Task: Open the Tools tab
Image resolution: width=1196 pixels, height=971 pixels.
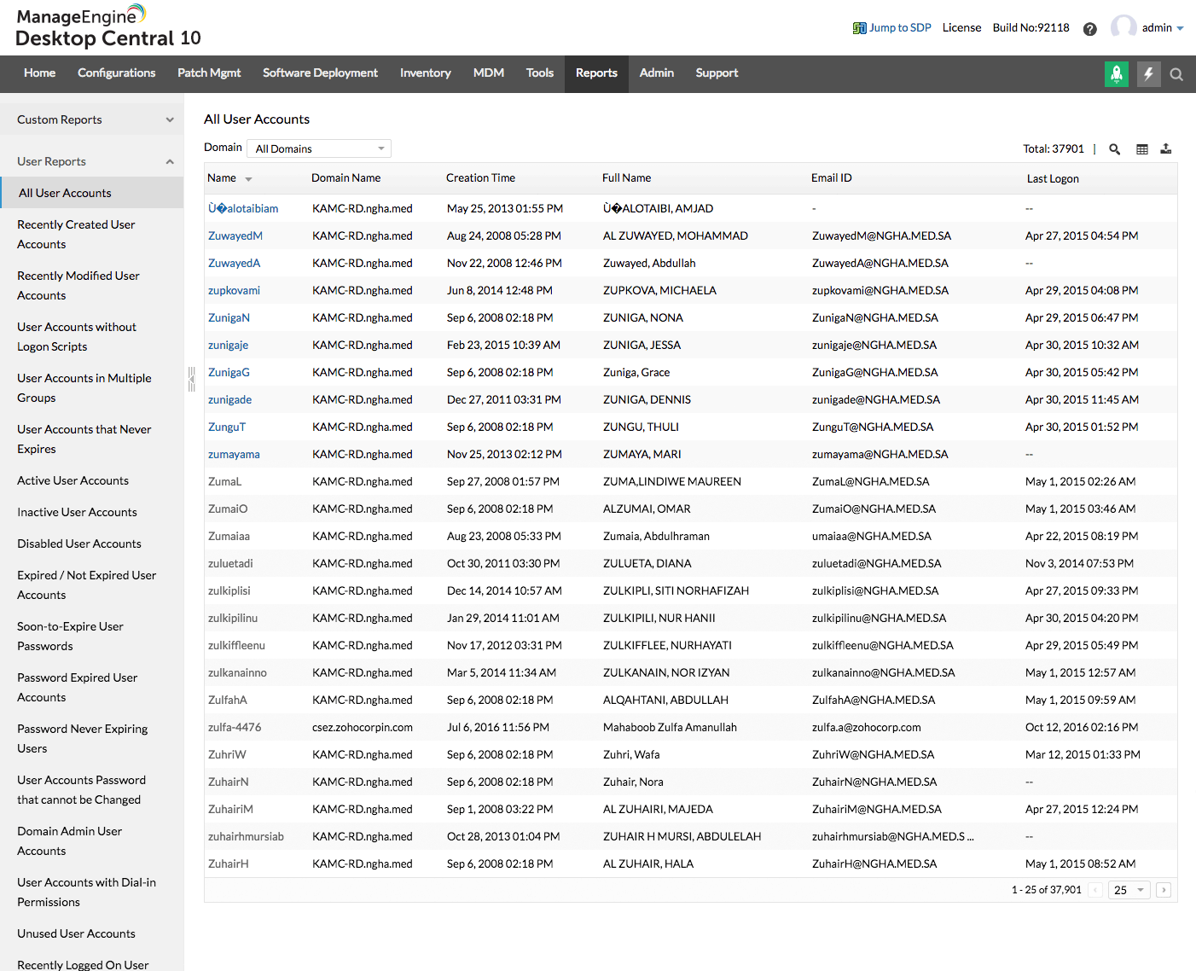Action: [540, 73]
